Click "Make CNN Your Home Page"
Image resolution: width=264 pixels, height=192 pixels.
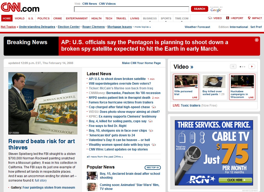(x=141, y=63)
